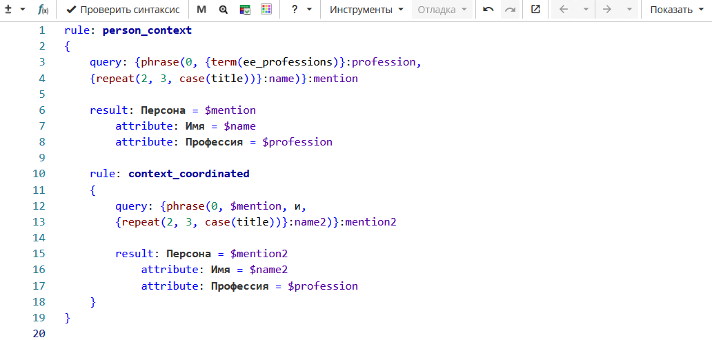The width and height of the screenshot is (712, 340).
Task: Click the :mention label on line 4
Action: click(x=333, y=79)
